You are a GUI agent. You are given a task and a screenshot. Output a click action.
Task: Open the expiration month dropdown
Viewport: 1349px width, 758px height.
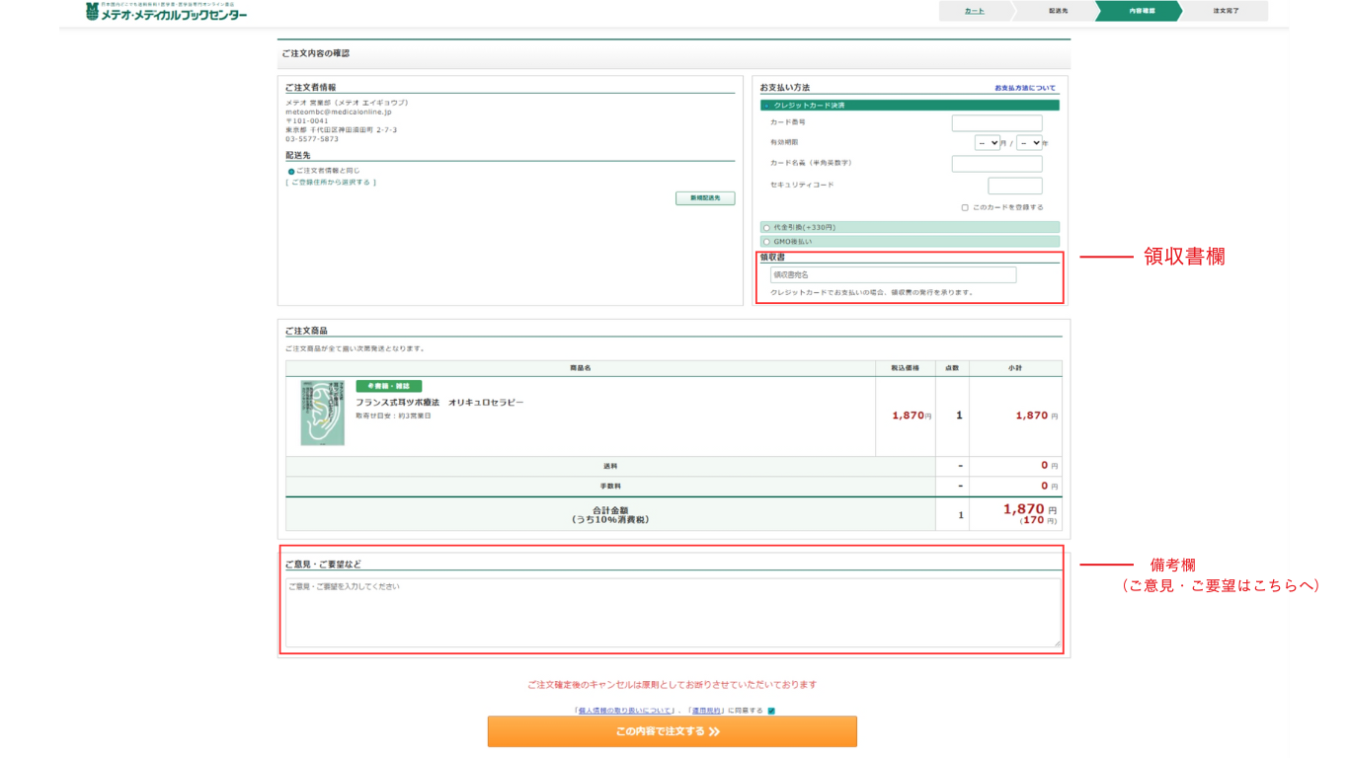pyautogui.click(x=987, y=143)
